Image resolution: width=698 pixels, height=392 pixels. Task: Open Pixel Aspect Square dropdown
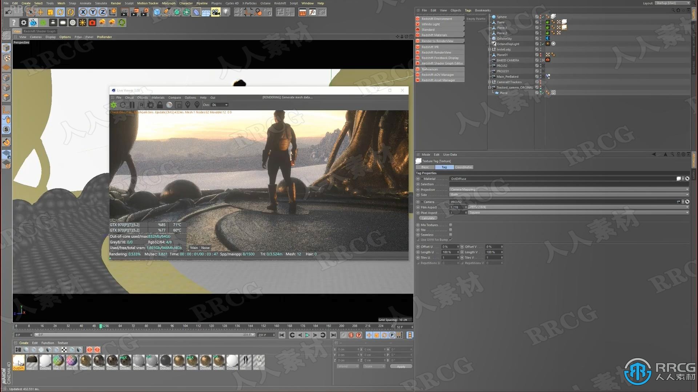(x=578, y=213)
